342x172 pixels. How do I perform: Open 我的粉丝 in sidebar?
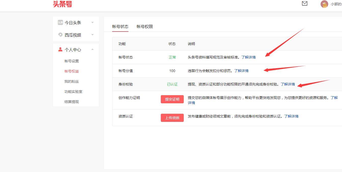point(72,81)
